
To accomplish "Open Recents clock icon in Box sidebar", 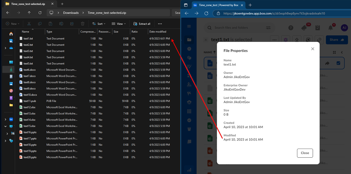I will pyautogui.click(x=189, y=49).
